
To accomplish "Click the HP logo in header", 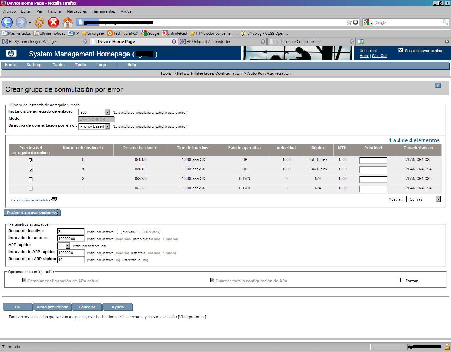I will pyautogui.click(x=11, y=54).
